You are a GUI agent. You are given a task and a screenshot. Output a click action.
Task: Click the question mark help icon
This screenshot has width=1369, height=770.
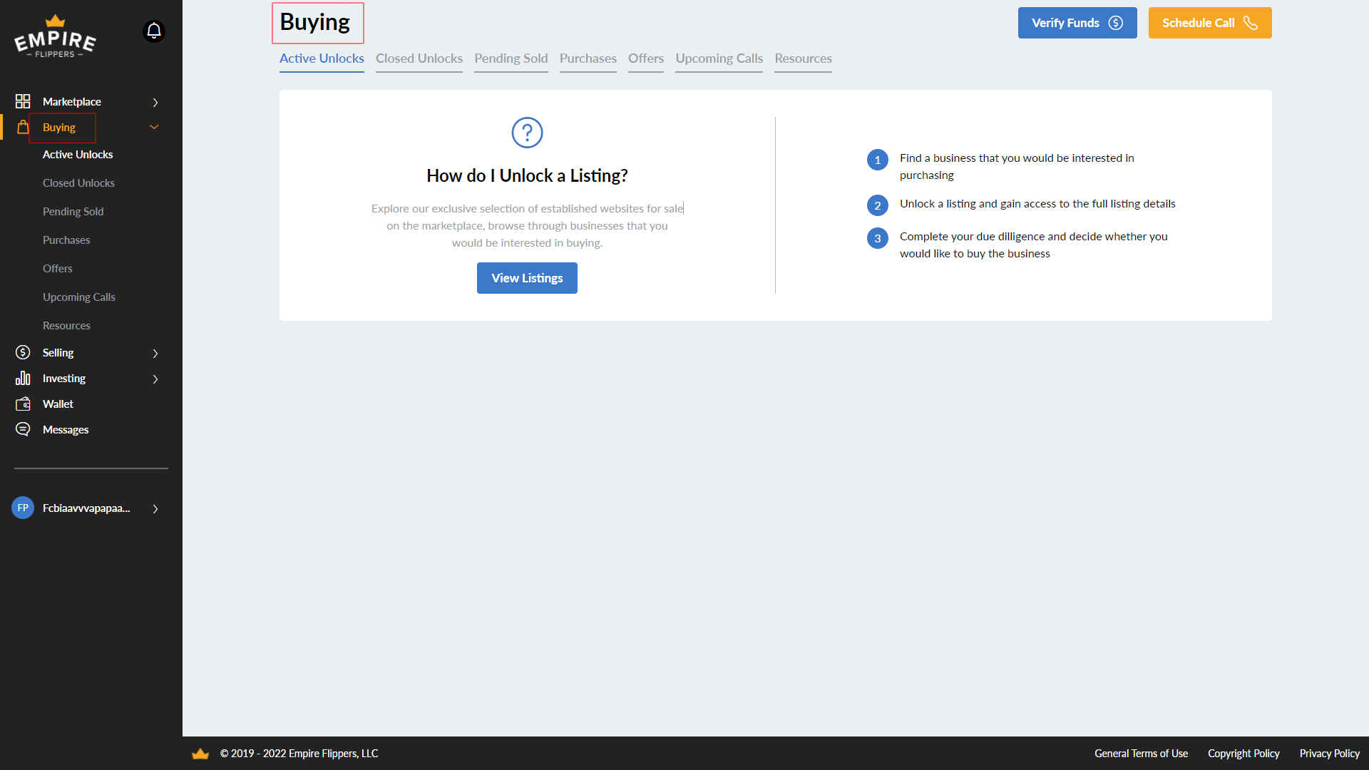coord(527,133)
